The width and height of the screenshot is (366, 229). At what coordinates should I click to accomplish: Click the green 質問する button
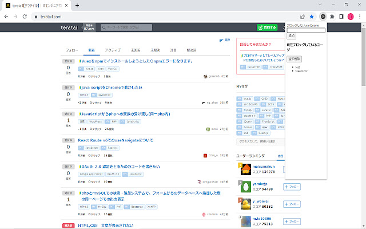pyautogui.click(x=267, y=27)
